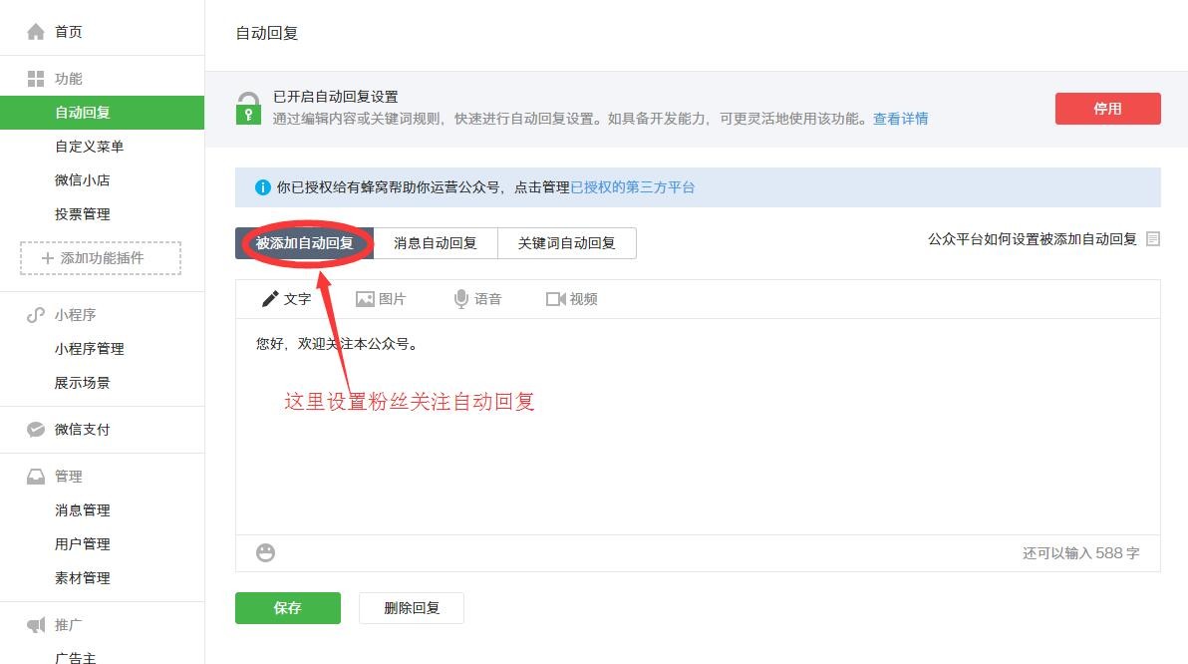Open 微信小店 in the sidebar
The width and height of the screenshot is (1188, 664).
tap(82, 179)
